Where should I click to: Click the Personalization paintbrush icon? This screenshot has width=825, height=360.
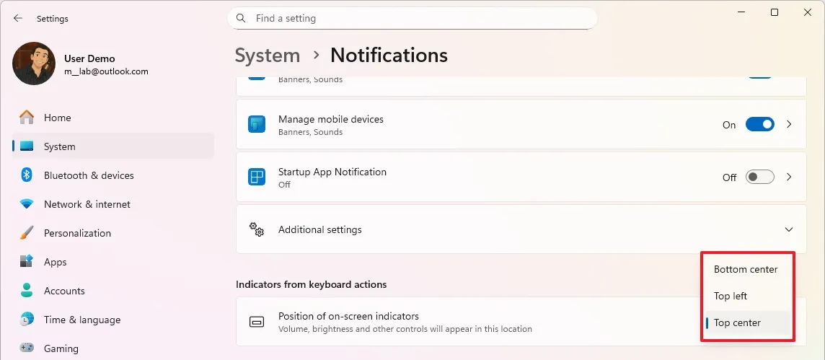click(x=27, y=233)
